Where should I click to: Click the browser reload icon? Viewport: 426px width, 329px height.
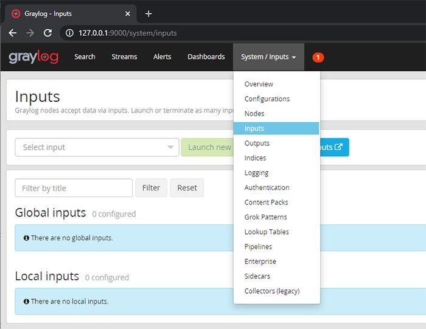pyautogui.click(x=47, y=33)
